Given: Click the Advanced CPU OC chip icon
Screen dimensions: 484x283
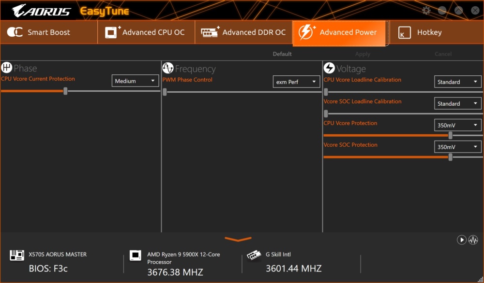Looking at the screenshot, I should pyautogui.click(x=113, y=32).
